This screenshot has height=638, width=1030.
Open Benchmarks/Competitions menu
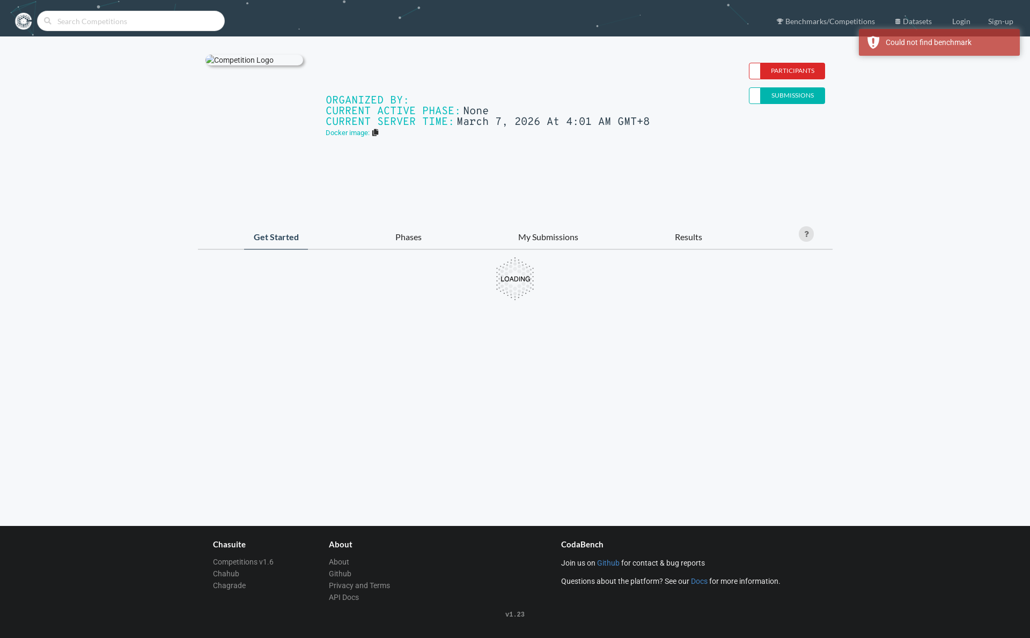pyautogui.click(x=826, y=21)
